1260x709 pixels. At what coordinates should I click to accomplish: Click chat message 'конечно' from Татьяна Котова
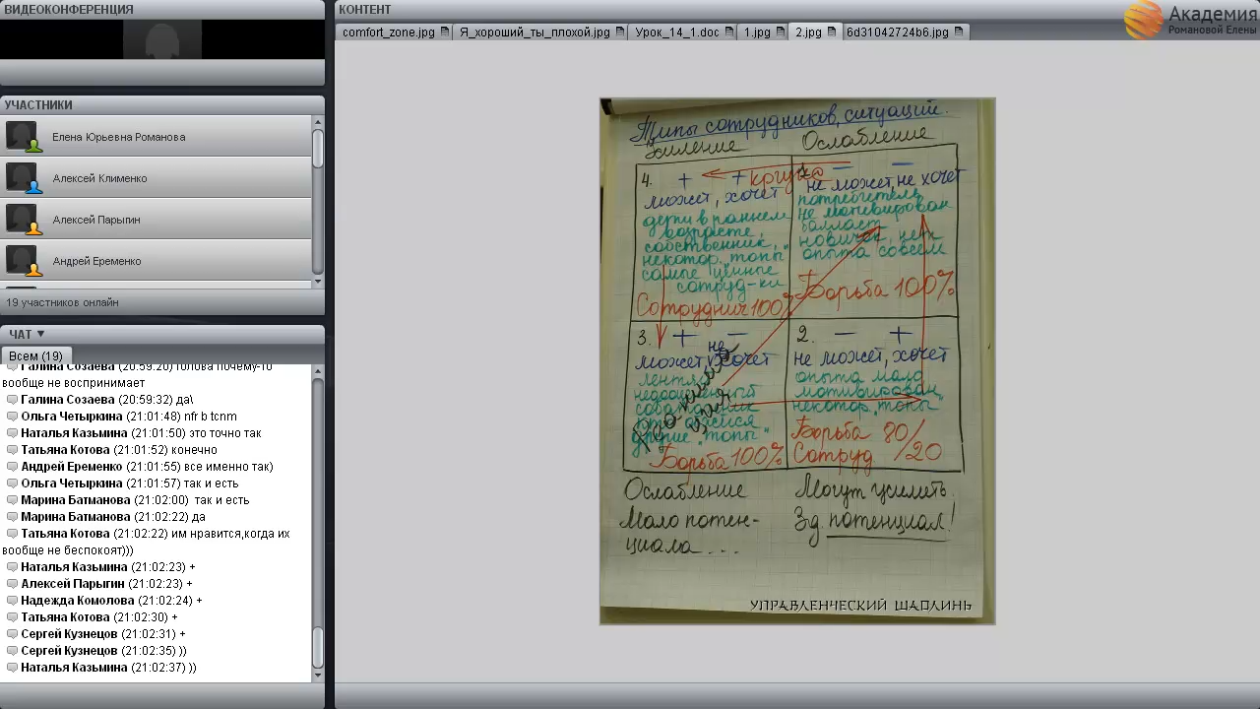194,450
